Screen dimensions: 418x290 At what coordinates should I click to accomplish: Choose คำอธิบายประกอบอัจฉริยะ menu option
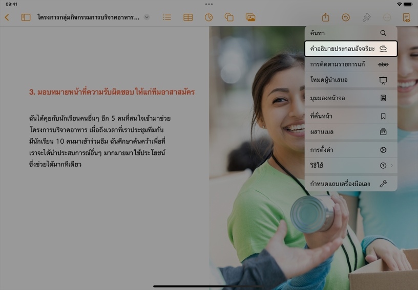(x=350, y=49)
